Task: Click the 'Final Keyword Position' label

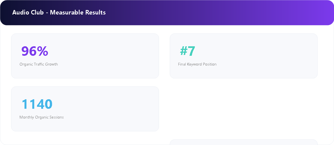Action: pyautogui.click(x=197, y=64)
